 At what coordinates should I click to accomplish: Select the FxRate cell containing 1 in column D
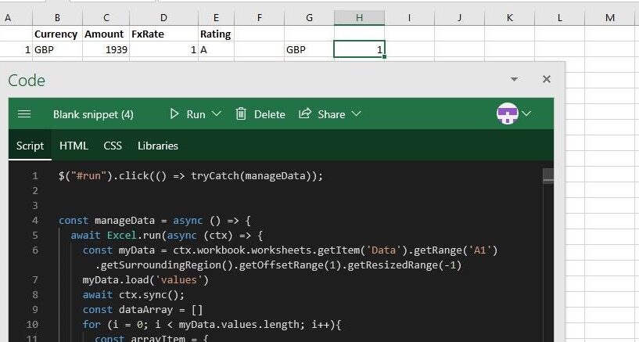pos(163,50)
